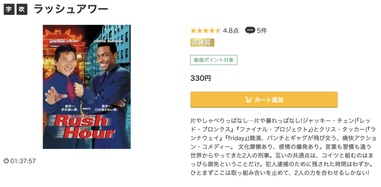381x187 pixels.
Task: Click the jackie chan name on poster
Action: (x=64, y=41)
